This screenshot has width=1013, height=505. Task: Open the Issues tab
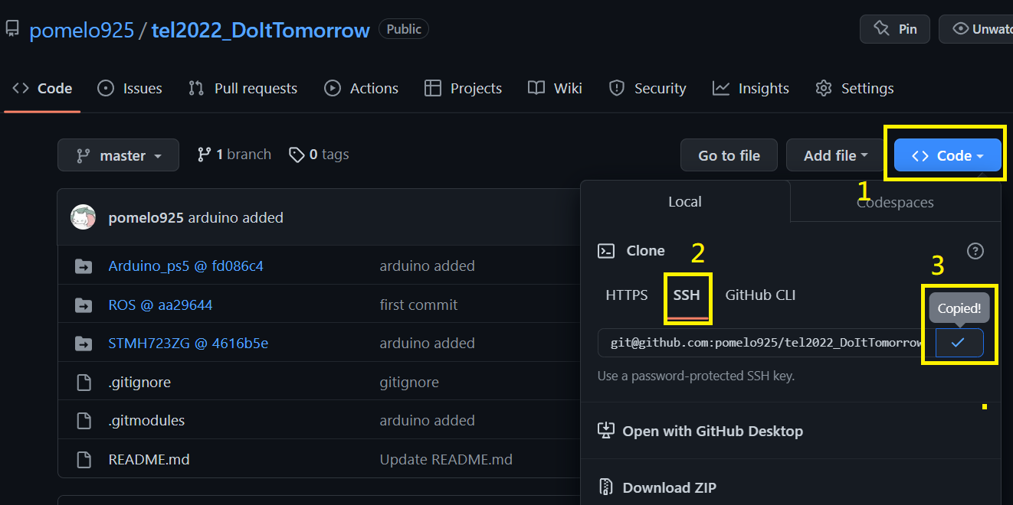pyautogui.click(x=129, y=89)
